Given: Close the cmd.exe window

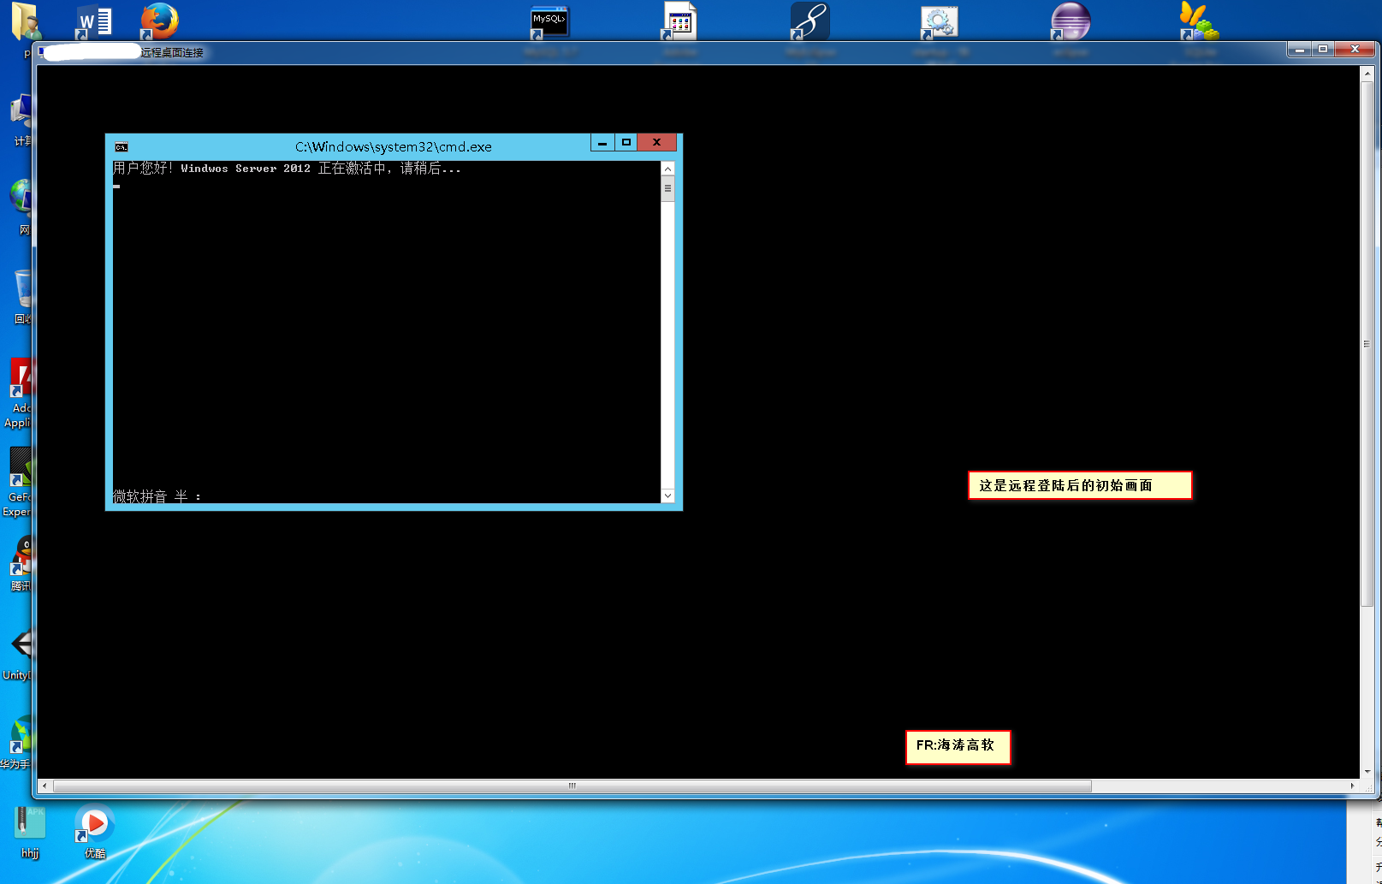Looking at the screenshot, I should (x=657, y=143).
